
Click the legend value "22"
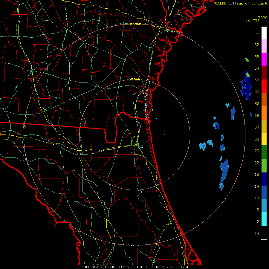click(257, 163)
